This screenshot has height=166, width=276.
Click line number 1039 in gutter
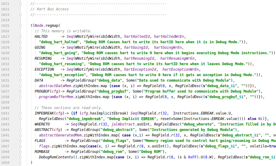tap(5, 102)
